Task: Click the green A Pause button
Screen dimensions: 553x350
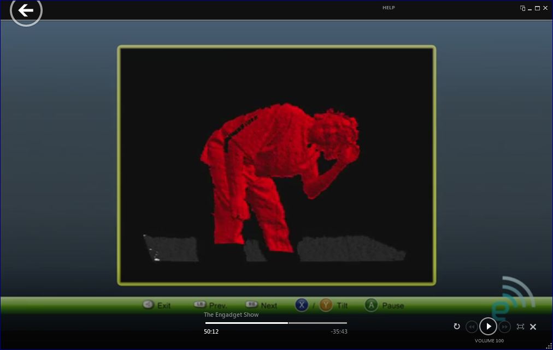Action: tap(372, 305)
